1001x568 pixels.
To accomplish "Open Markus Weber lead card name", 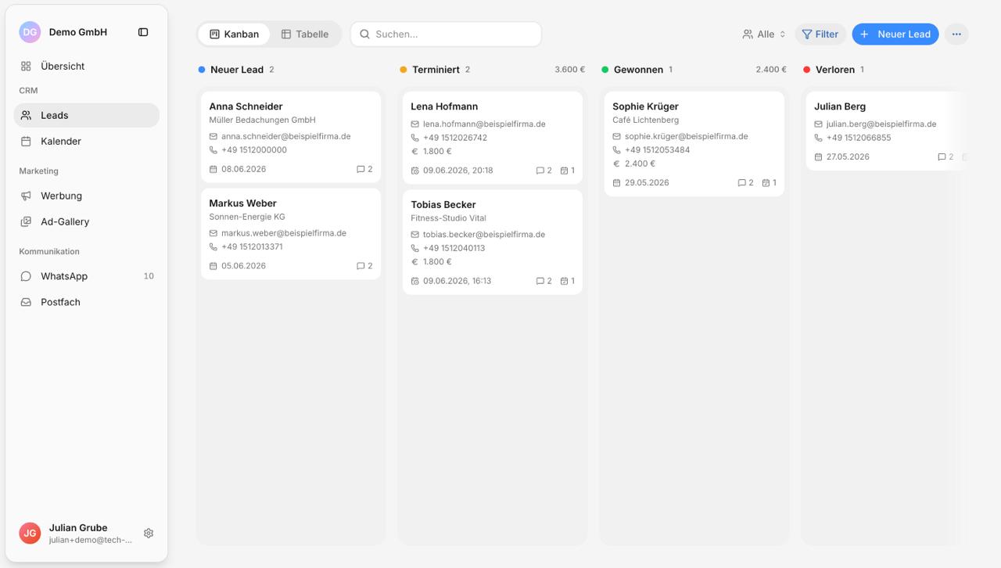I will tap(242, 203).
